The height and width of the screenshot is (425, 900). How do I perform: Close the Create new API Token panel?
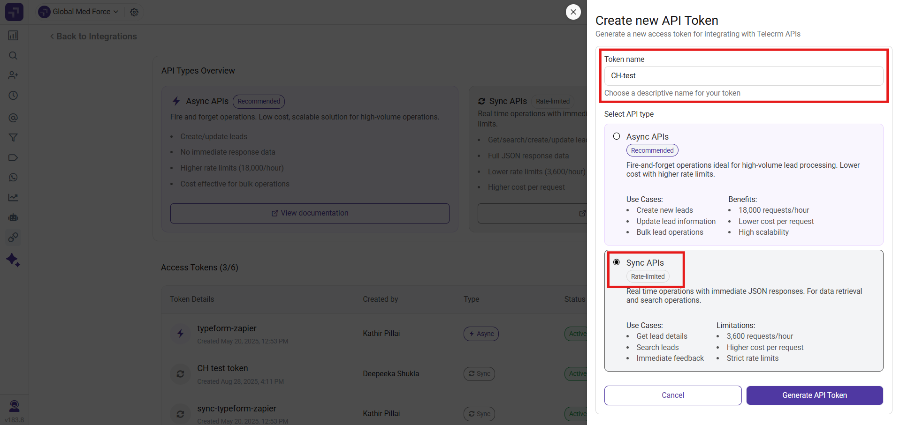573,12
